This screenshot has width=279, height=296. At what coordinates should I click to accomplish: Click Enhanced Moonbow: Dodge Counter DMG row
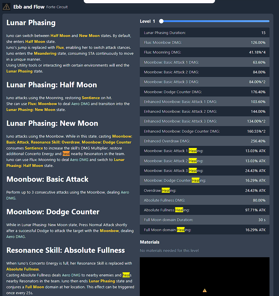pos(205,131)
